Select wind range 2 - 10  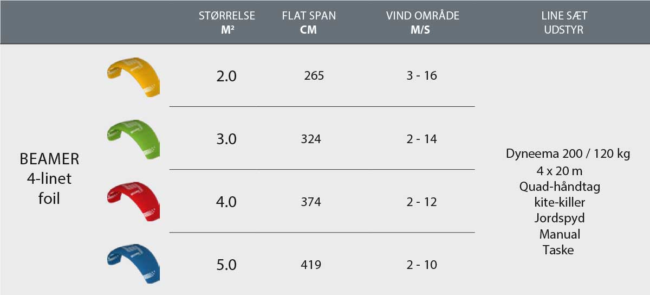click(421, 265)
